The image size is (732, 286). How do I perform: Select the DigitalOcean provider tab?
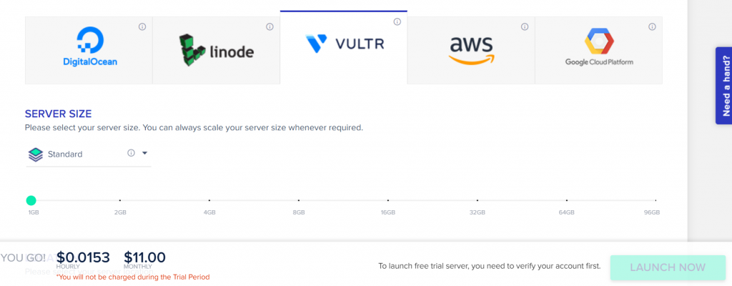(89, 51)
